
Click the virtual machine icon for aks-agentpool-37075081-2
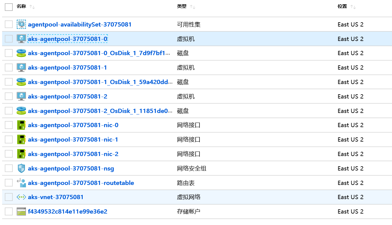pos(21,96)
